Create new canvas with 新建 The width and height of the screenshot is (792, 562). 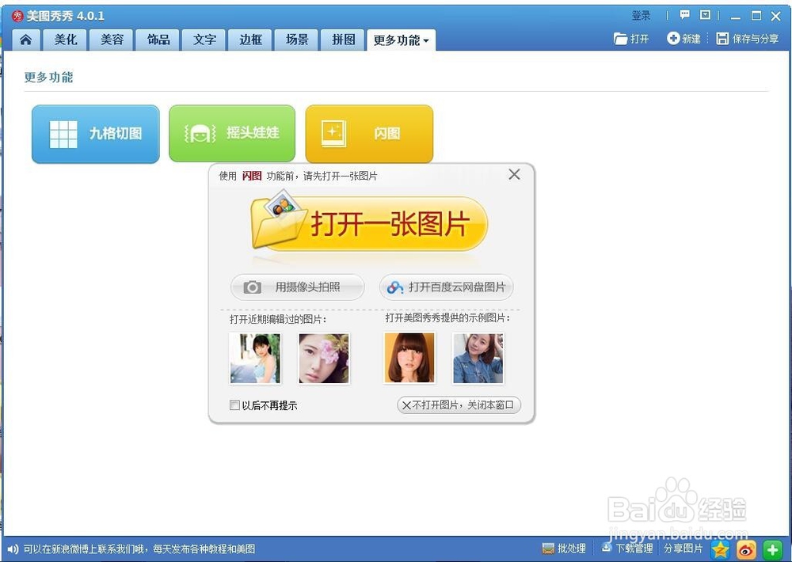coord(684,38)
